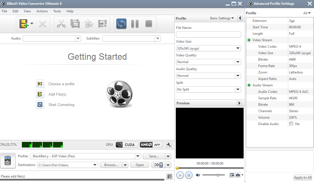
Task: Click the Add File(s) getting-started icon
Action: [x=40, y=94]
